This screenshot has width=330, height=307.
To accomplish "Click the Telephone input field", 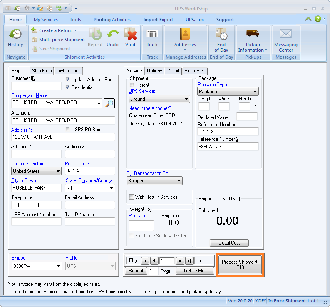I will [36, 205].
